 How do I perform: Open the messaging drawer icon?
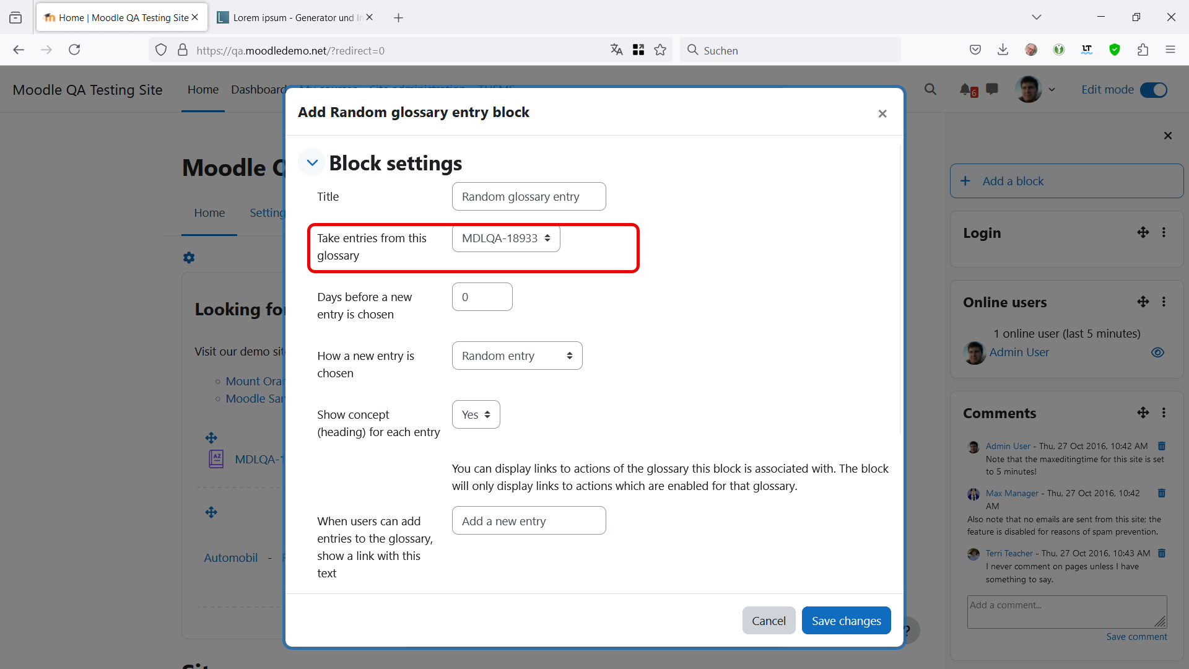pos(992,90)
